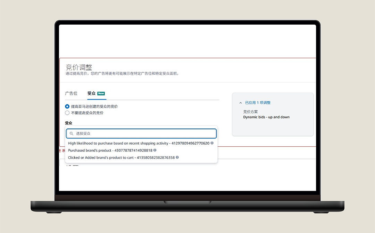375x233 pixels.
Task: Click the up chevron beside 已应用 1 项调整
Action: click(241, 102)
